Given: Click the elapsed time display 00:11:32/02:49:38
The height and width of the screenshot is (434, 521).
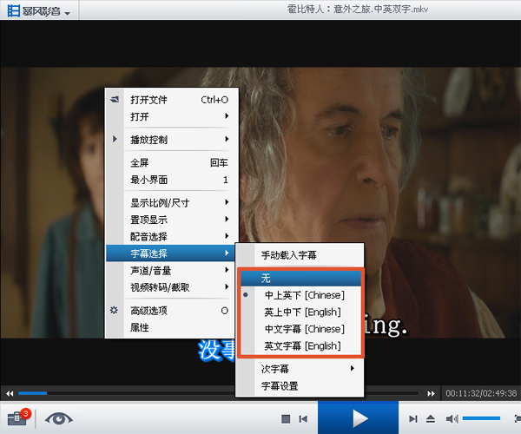Looking at the screenshot, I should click(481, 393).
